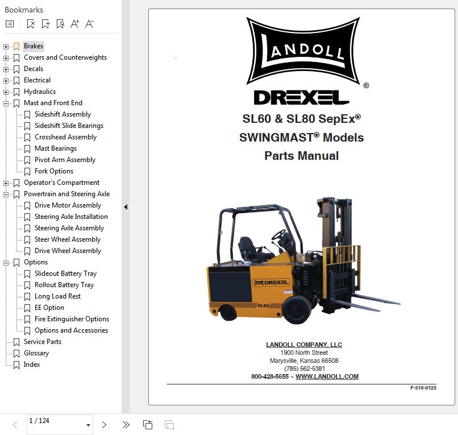Click the Landoll logo on the cover
The height and width of the screenshot is (435, 458).
tap(303, 51)
